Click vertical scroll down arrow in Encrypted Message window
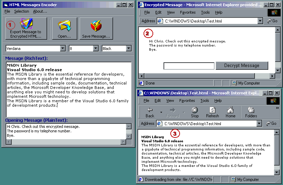The image size is (283, 185). (278, 70)
